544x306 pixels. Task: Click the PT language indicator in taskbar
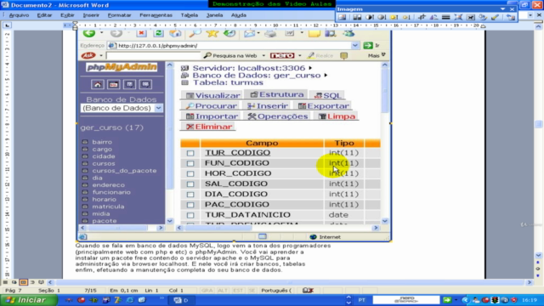coord(361,300)
